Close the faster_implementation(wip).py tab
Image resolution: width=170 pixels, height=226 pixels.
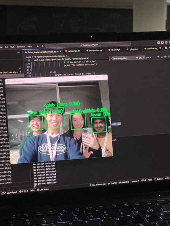60,51
